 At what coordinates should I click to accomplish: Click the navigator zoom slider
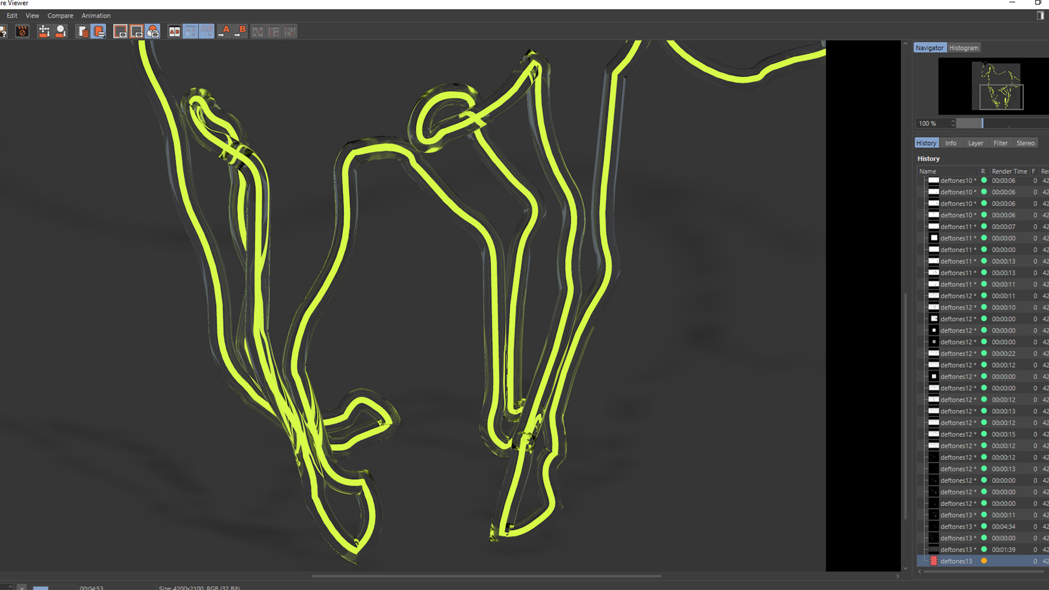[x=982, y=123]
